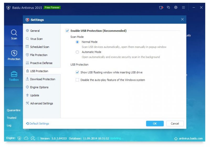Click the Free Forever badge
The image size is (210, 147).
point(52,8)
